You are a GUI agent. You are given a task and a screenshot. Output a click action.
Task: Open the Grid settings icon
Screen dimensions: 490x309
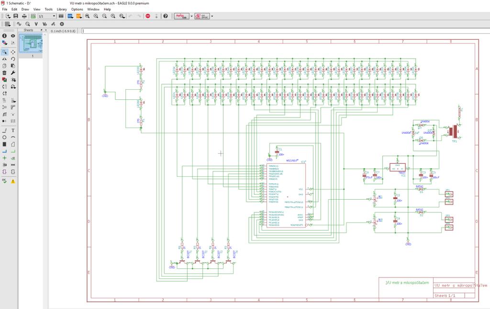pos(7,24)
